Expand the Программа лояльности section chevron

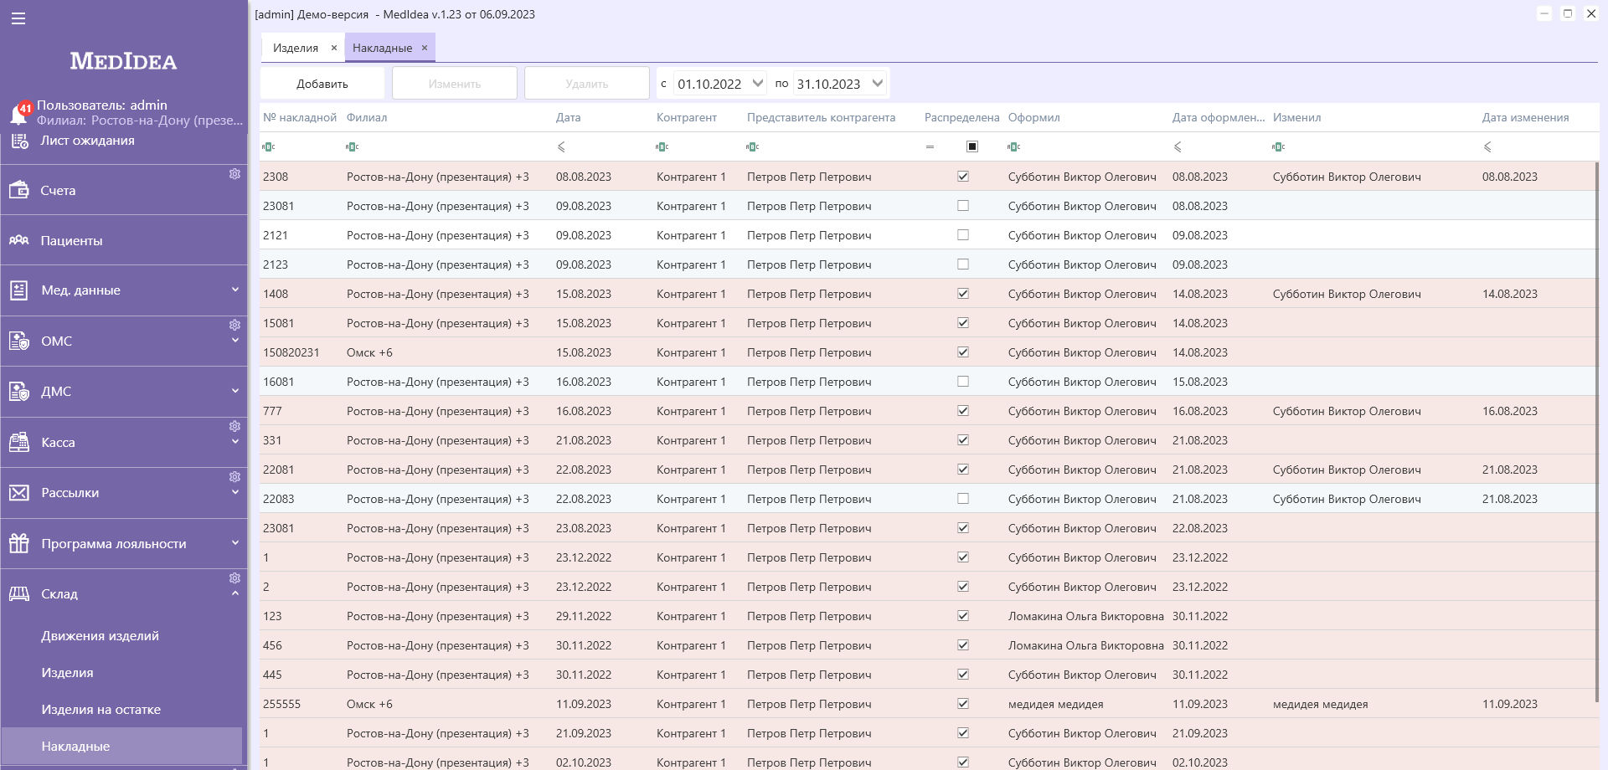[x=235, y=542]
